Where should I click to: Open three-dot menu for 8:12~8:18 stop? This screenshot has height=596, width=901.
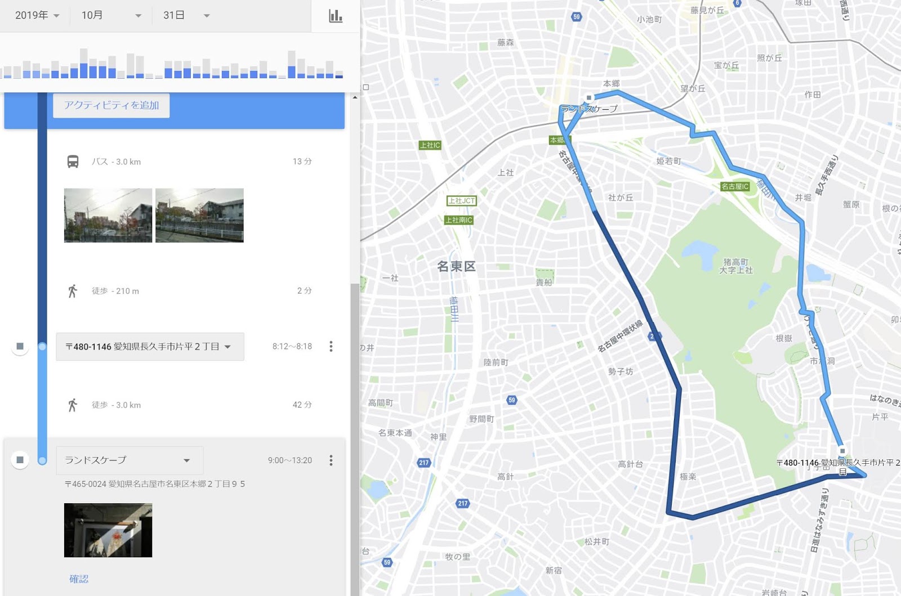click(331, 346)
